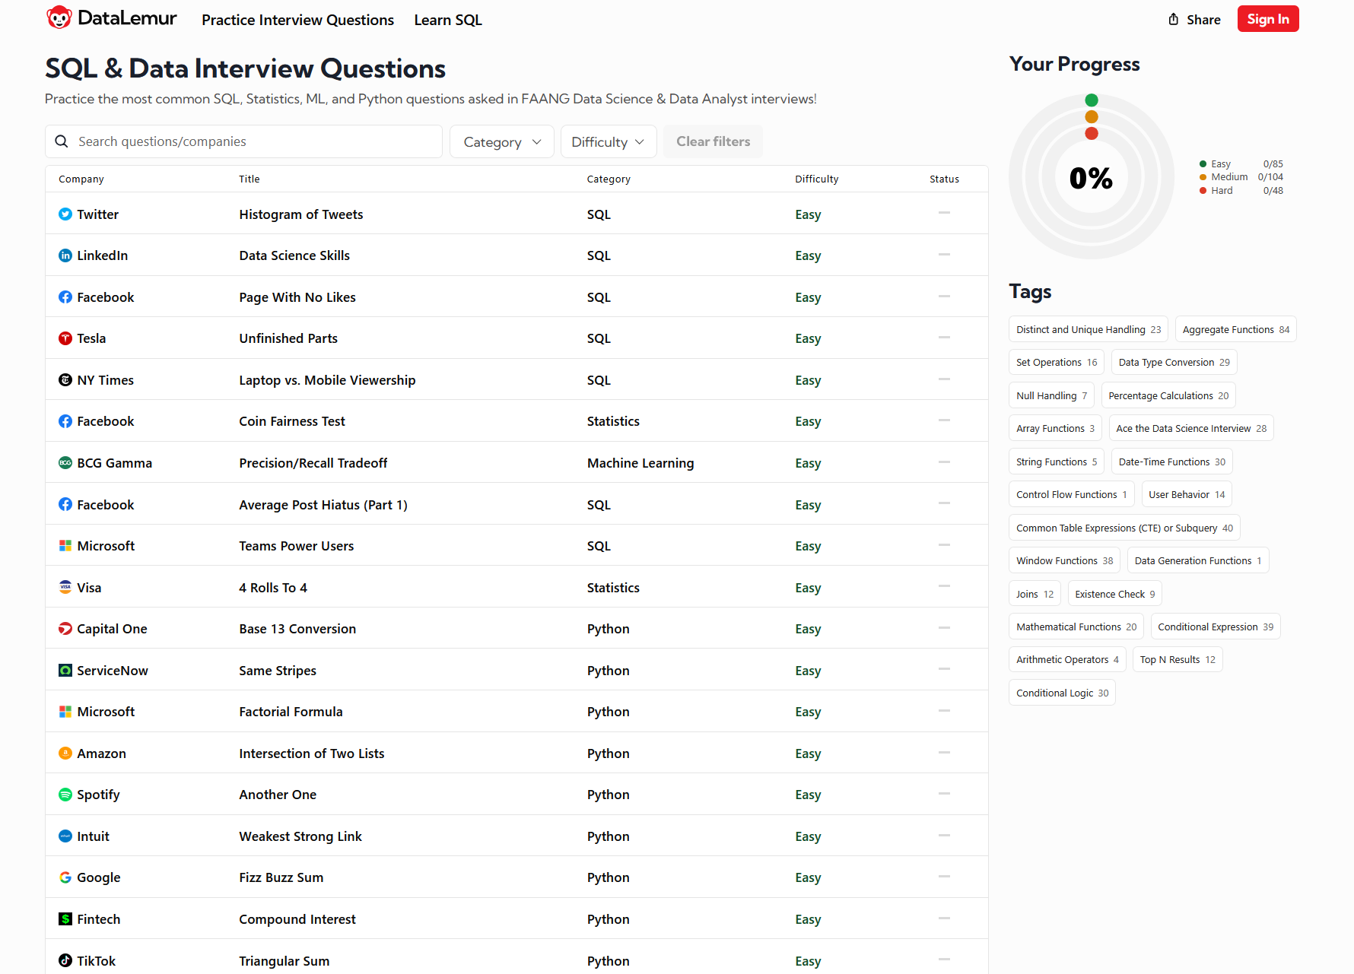Filter by Joins tag

[x=1035, y=594]
